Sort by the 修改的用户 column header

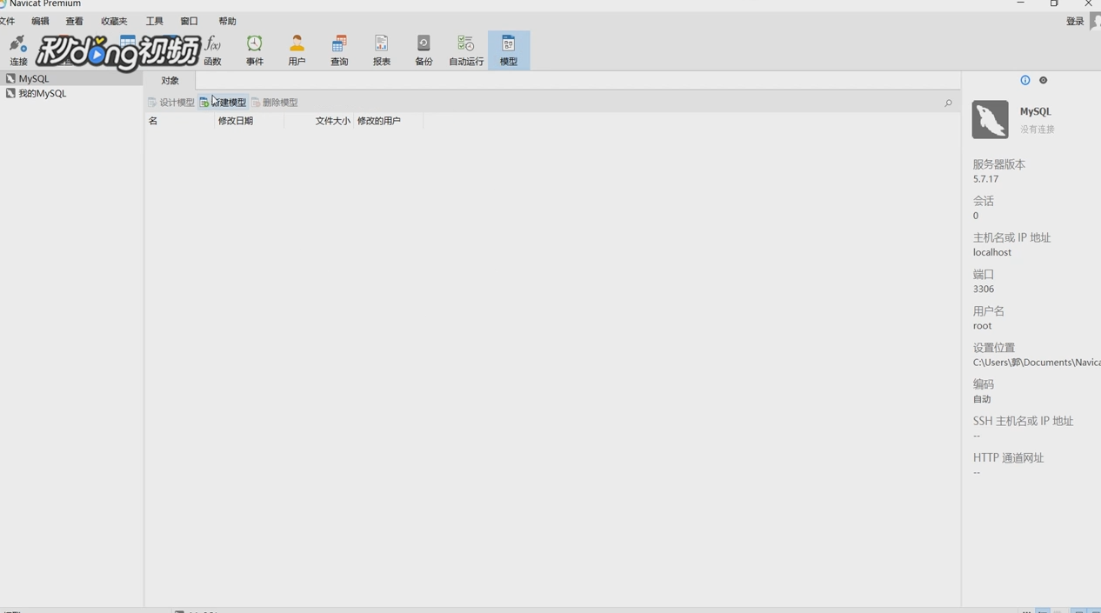click(x=388, y=121)
